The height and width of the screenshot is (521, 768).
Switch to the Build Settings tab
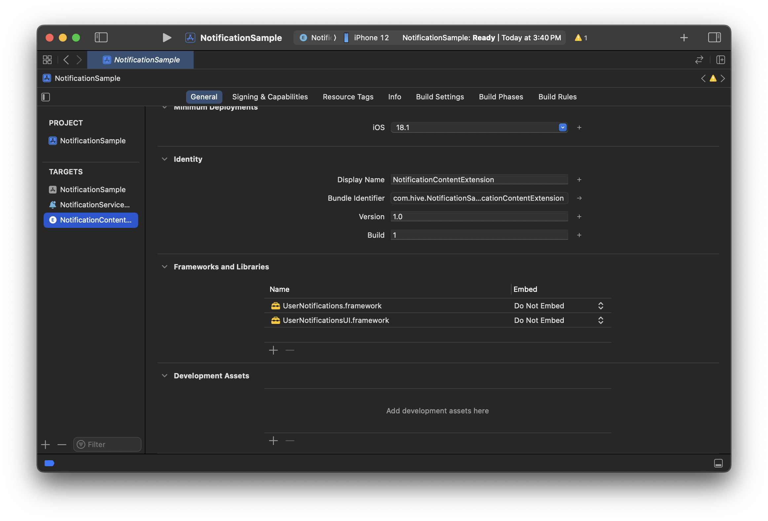440,97
